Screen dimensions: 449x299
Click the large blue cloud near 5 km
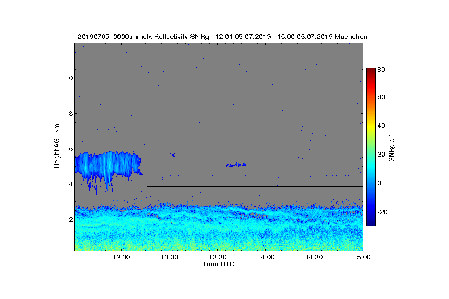tap(107, 164)
